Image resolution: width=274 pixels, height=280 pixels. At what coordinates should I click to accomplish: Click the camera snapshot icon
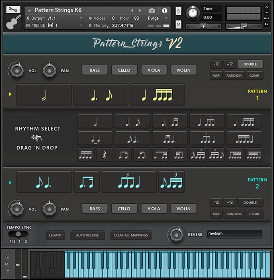click(x=152, y=10)
